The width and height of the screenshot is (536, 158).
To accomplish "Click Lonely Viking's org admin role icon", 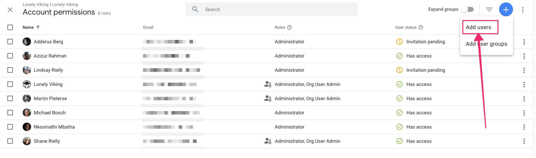I will (x=267, y=84).
